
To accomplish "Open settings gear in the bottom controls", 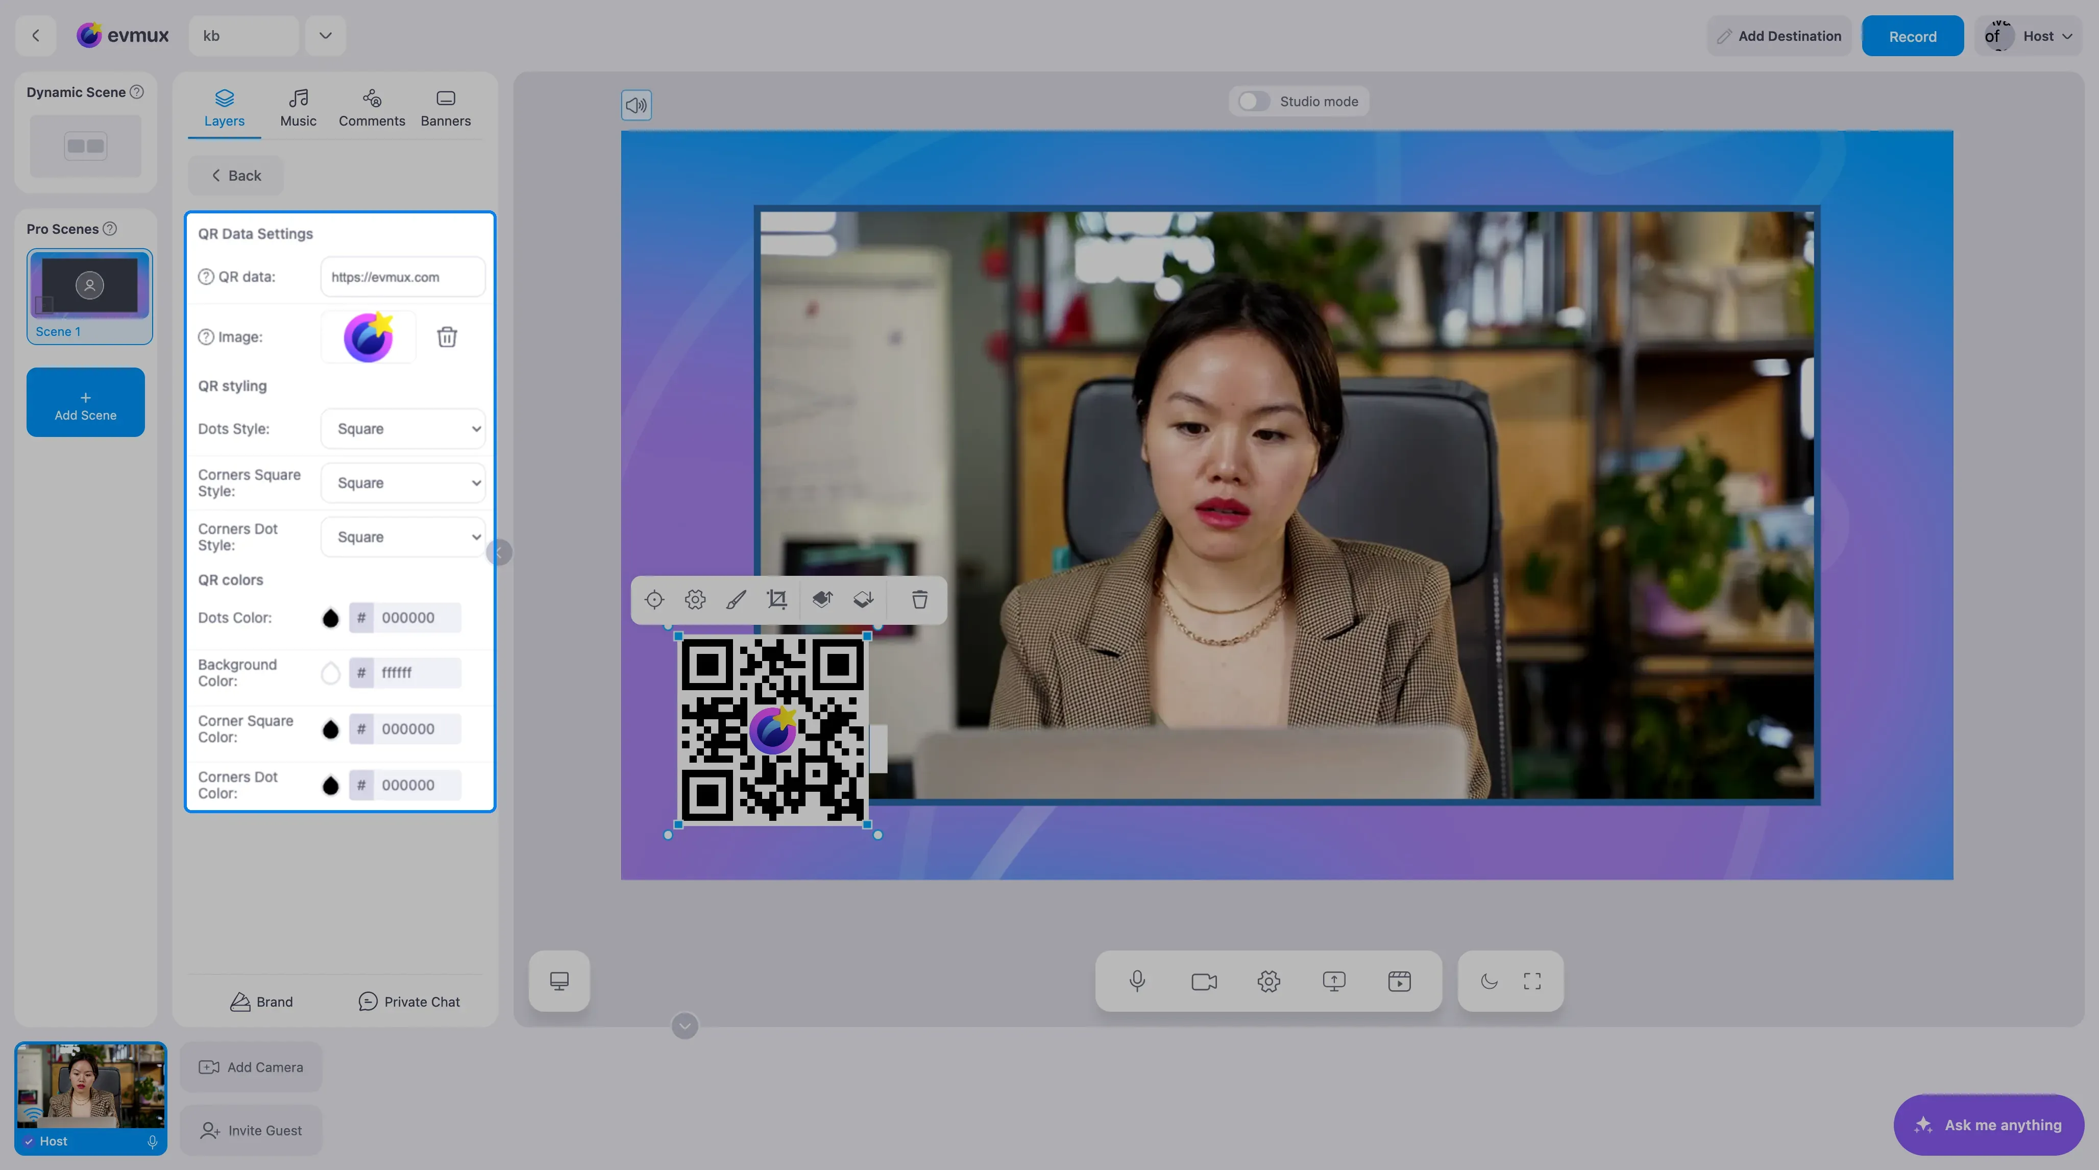I will (x=1268, y=982).
